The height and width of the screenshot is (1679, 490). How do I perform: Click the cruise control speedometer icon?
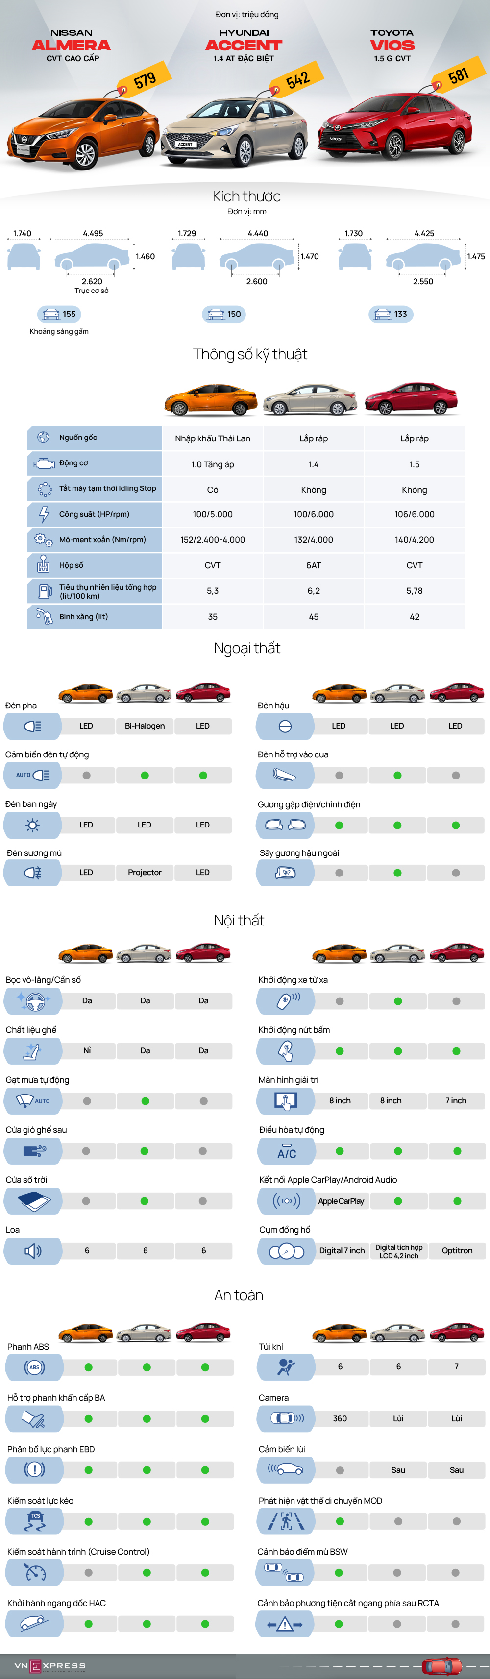[x=34, y=1572]
